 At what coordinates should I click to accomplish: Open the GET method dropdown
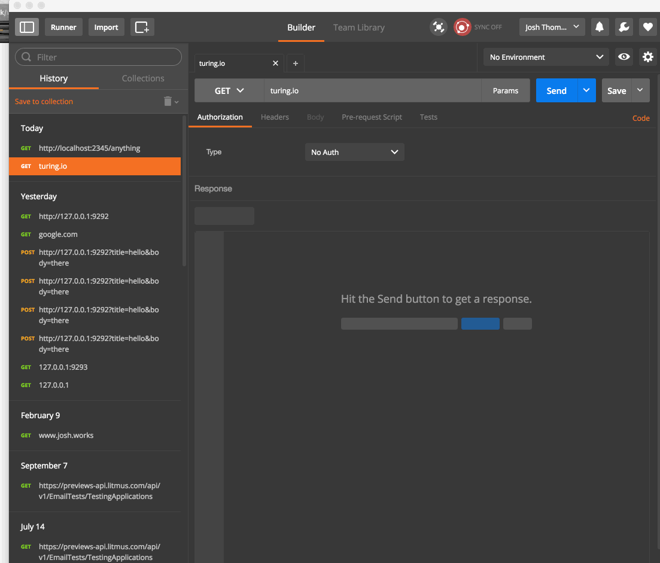coord(229,90)
